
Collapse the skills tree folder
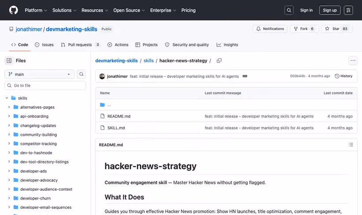pos(7,98)
